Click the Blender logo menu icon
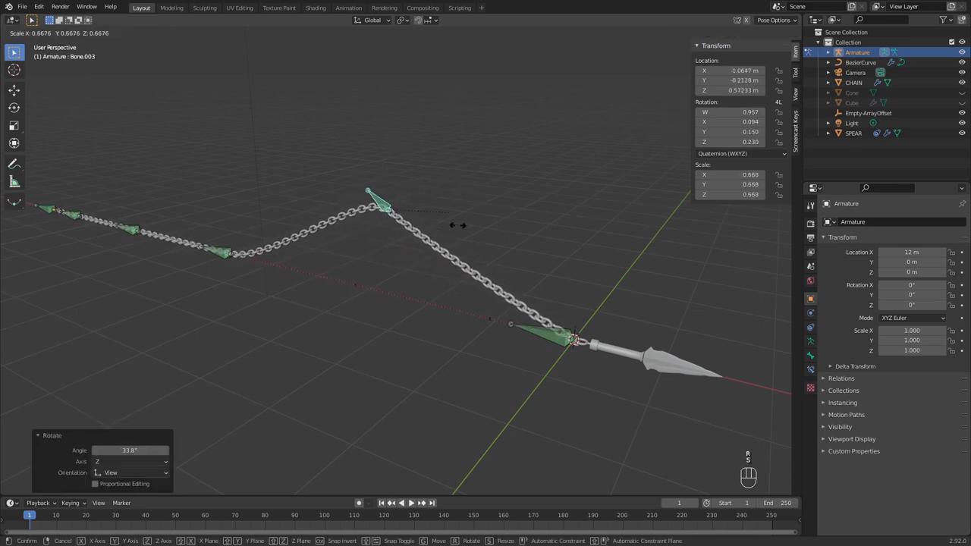The image size is (971, 546). click(x=8, y=7)
